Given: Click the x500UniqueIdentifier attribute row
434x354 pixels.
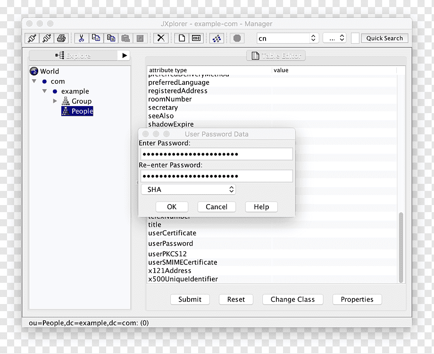Looking at the screenshot, I should tap(272, 279).
